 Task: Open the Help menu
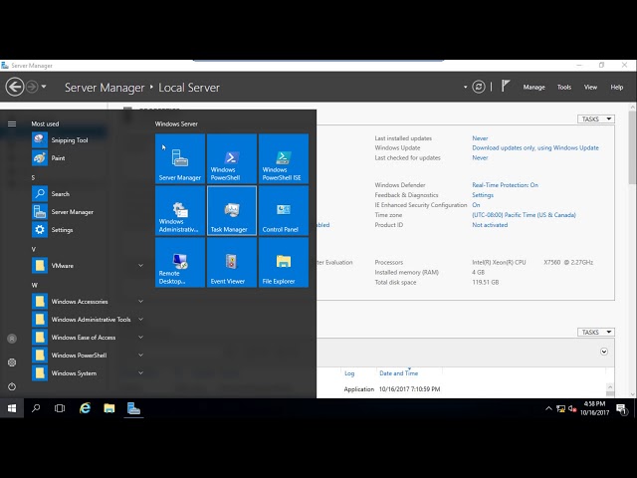[617, 87]
